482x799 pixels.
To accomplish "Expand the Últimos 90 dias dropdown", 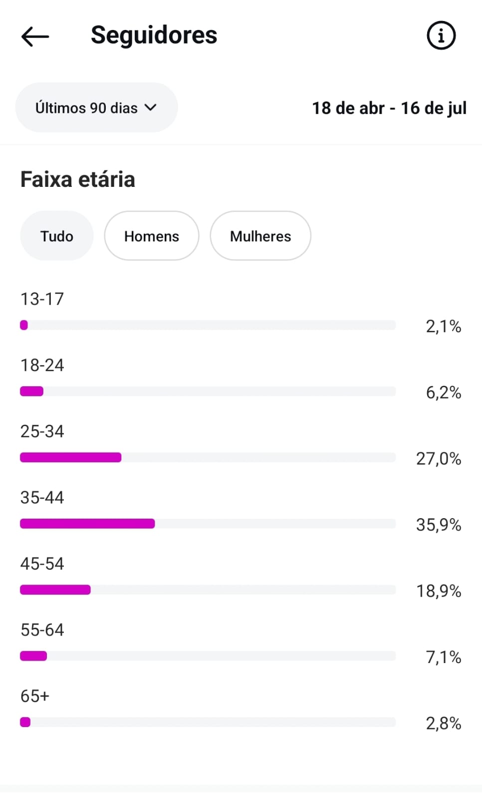I will pos(96,107).
